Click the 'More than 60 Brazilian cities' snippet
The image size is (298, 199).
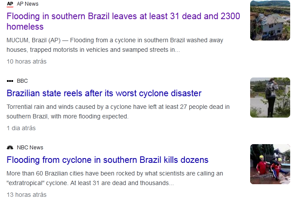(x=115, y=178)
